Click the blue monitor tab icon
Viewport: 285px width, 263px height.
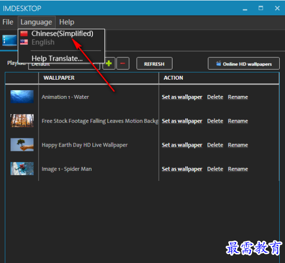(x=9, y=40)
